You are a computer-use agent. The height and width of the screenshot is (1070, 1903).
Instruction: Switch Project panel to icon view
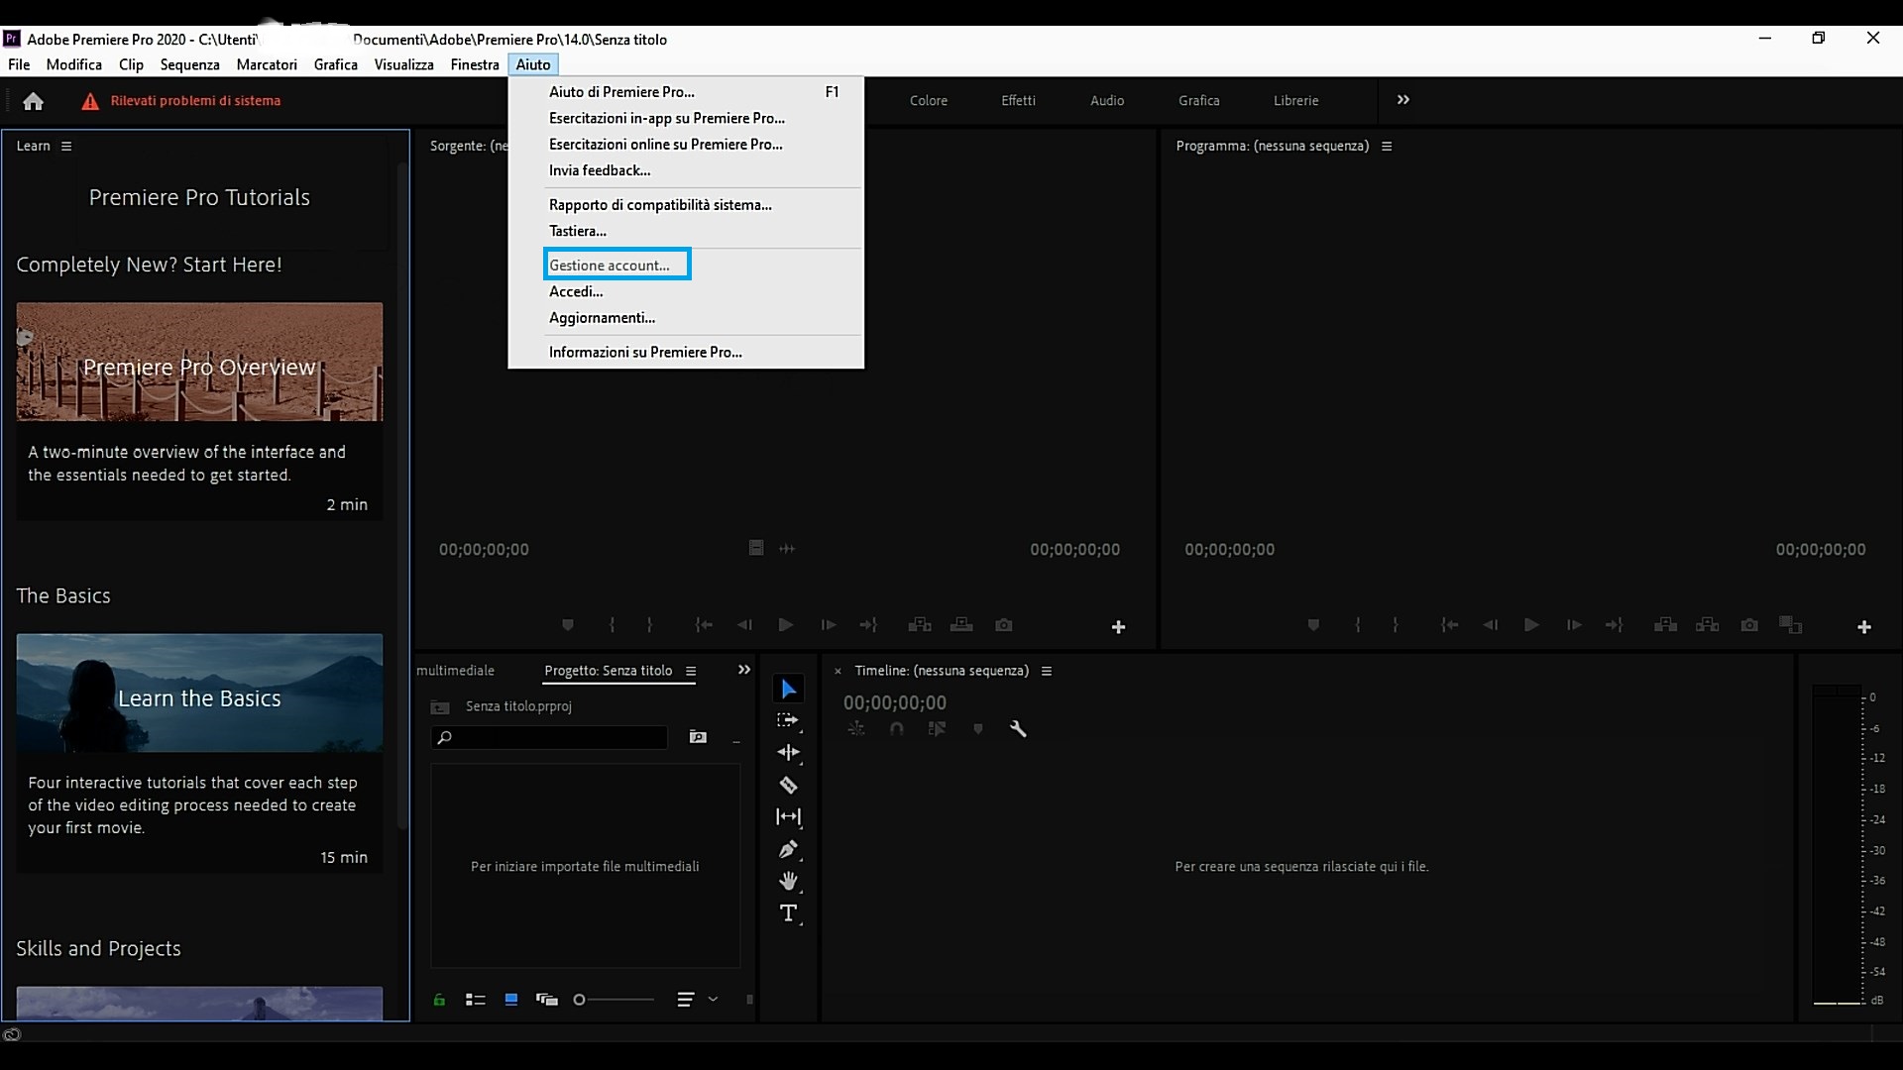(x=511, y=1000)
